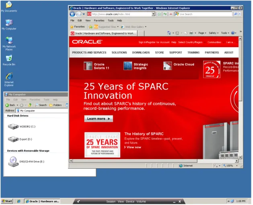Add page to Favorites bar icon
This screenshot has width=253, height=205.
point(91,27)
